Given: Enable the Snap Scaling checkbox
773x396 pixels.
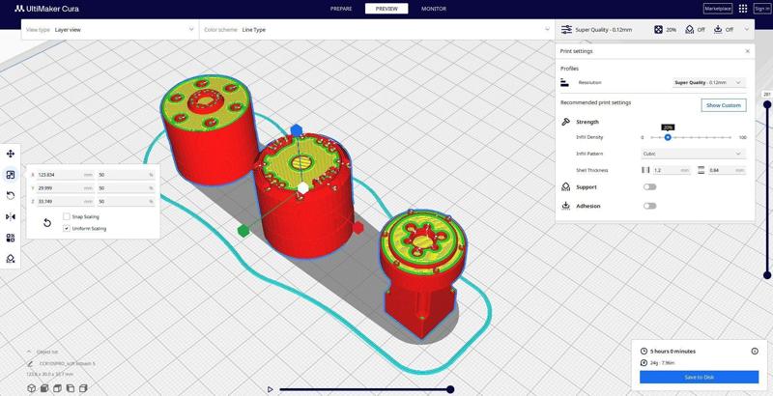Looking at the screenshot, I should (x=67, y=216).
